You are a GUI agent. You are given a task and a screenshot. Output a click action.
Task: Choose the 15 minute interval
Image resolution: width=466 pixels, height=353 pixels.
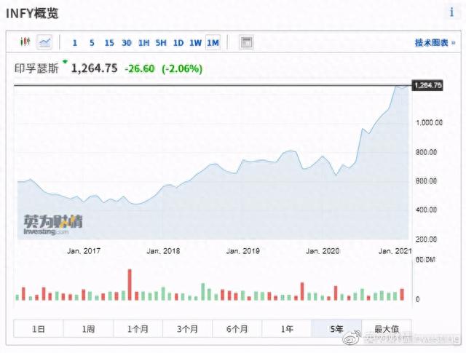(x=109, y=42)
